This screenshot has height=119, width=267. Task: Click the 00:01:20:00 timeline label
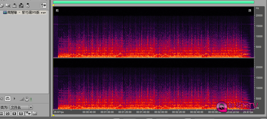pos(125,112)
